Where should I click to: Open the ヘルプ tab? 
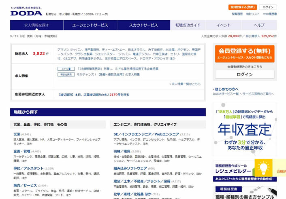point(259,25)
